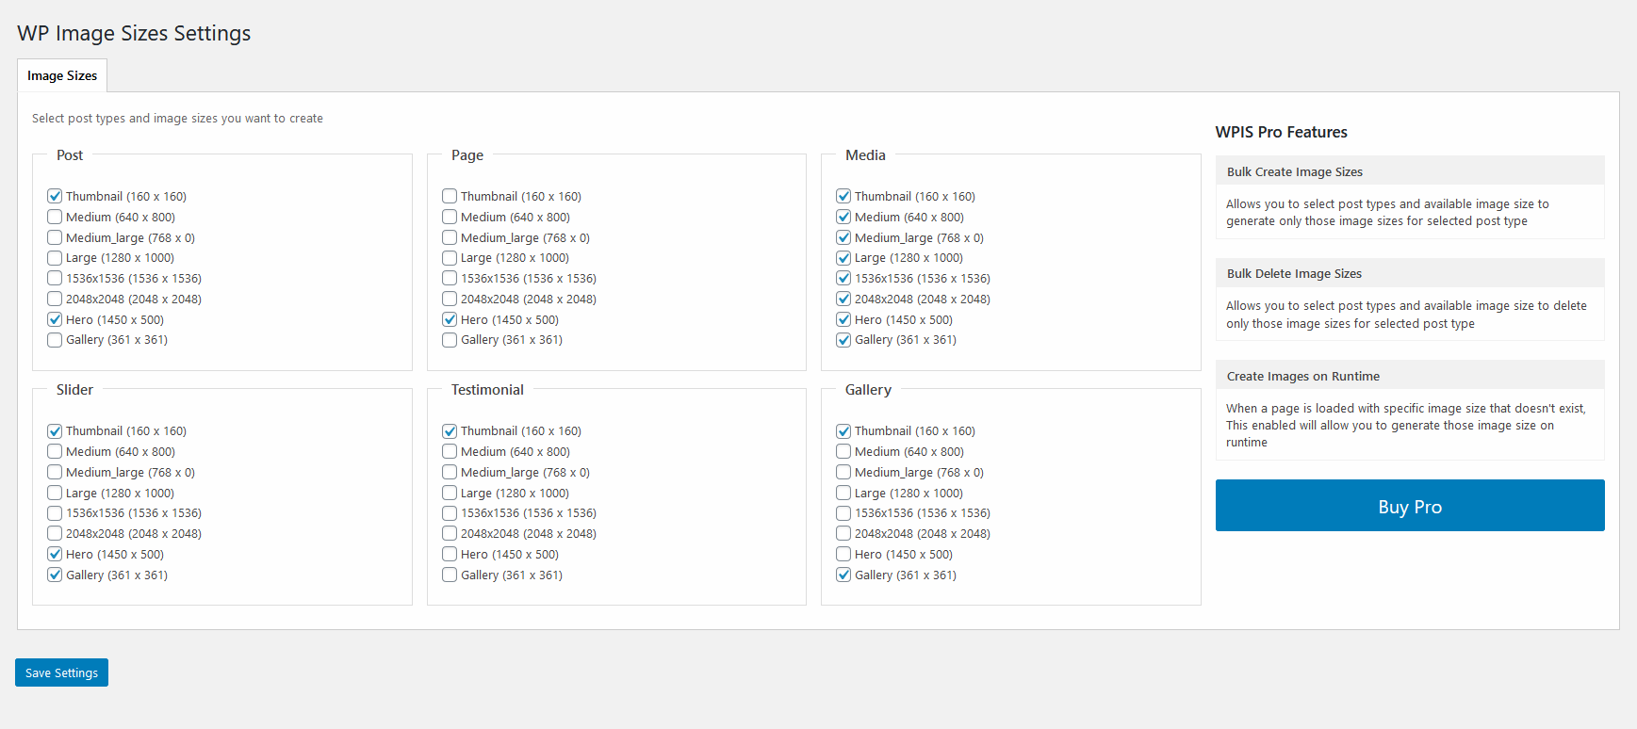Uncheck Thumbnail under Post

[x=55, y=196]
